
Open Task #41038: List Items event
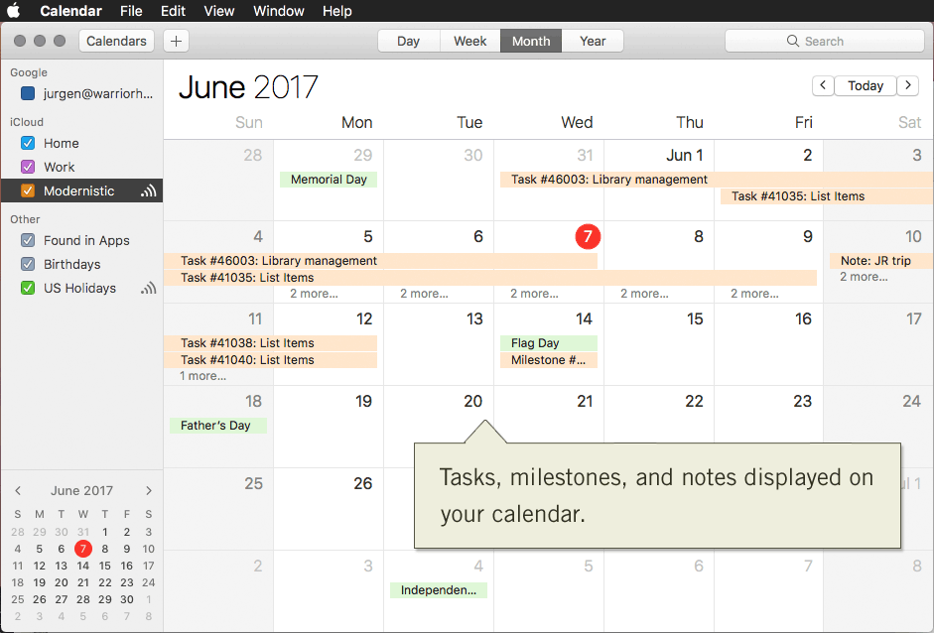tap(270, 343)
